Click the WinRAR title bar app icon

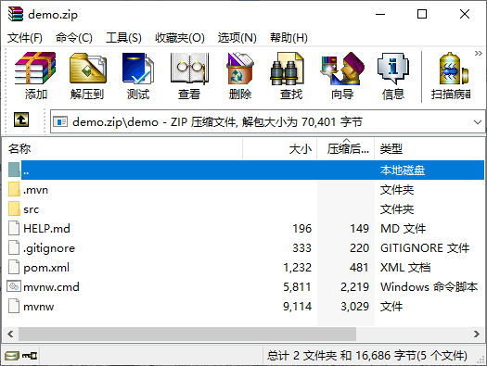[16, 14]
